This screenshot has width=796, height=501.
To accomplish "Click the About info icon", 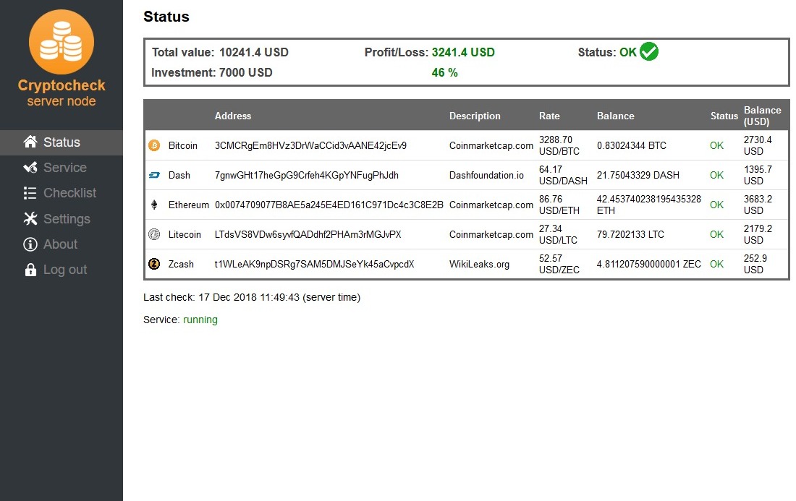I will click(x=30, y=244).
